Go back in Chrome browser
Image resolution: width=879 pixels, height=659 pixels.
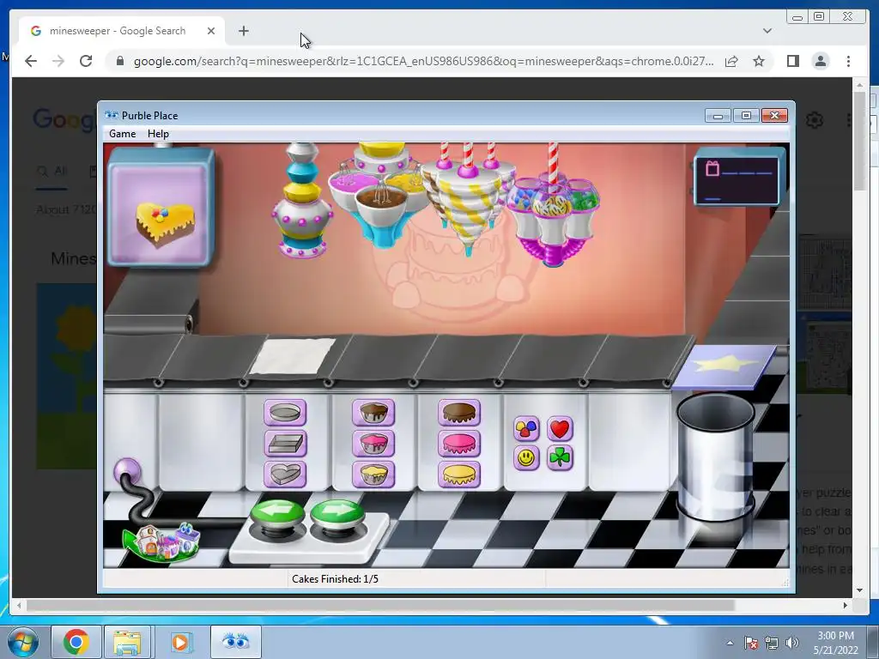pos(31,61)
